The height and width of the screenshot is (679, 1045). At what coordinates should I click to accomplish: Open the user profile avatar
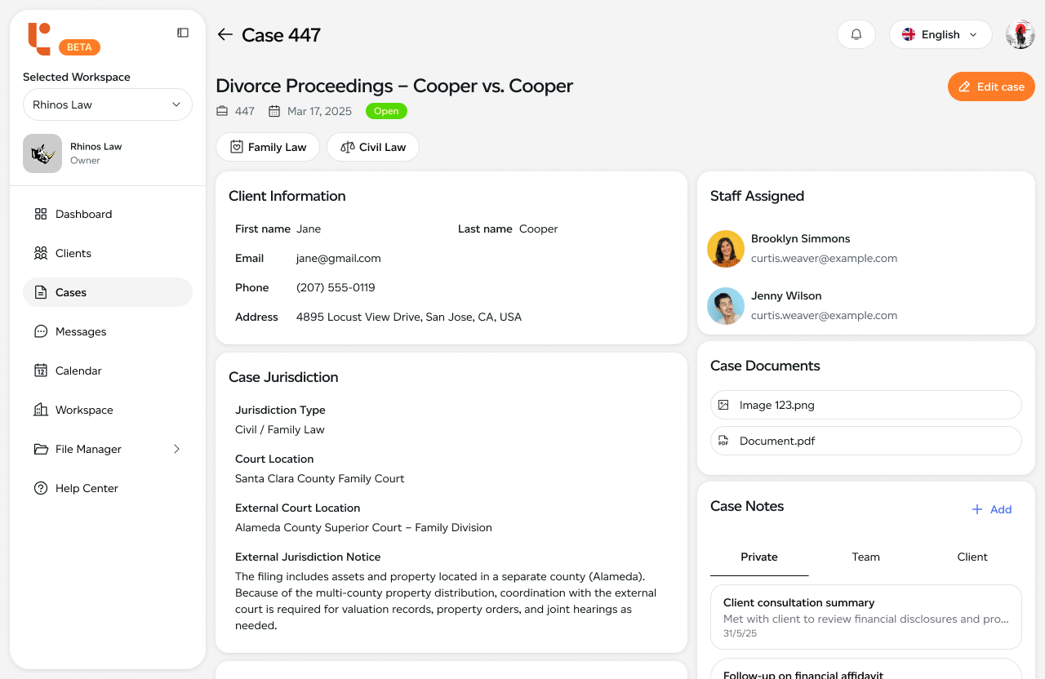tap(1020, 34)
